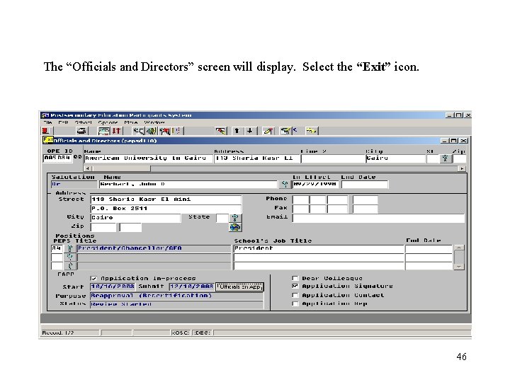Viewport: 510px width, 382px height.
Task: Toggle the Application In-process checkbox
Action: pos(93,279)
